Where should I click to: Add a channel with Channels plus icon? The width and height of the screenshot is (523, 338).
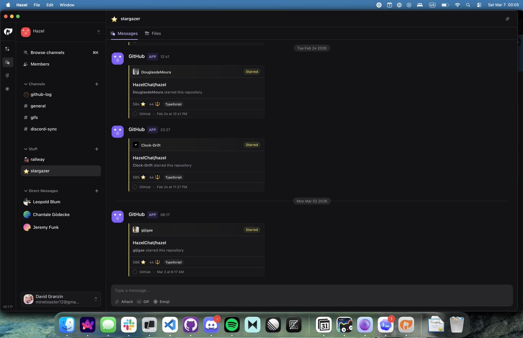click(x=97, y=84)
